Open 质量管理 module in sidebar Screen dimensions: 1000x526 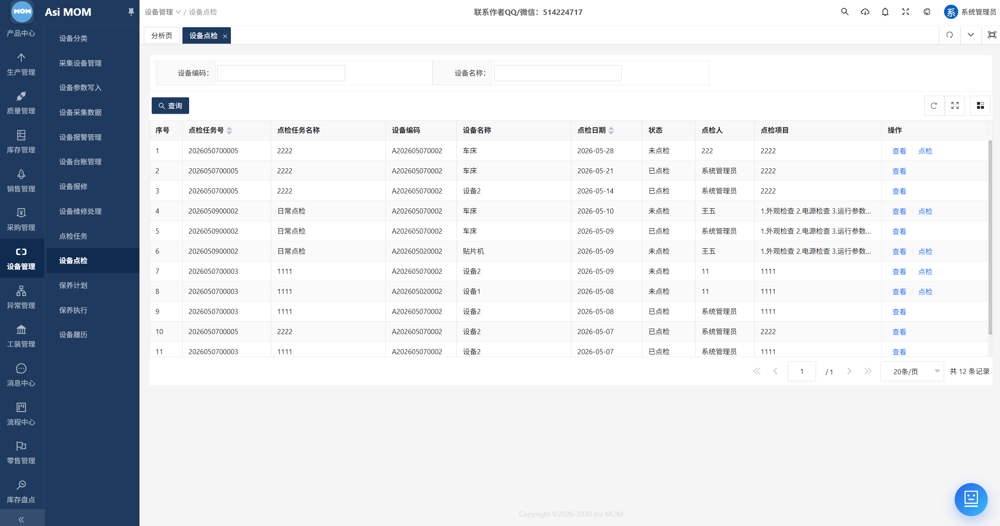tap(21, 103)
